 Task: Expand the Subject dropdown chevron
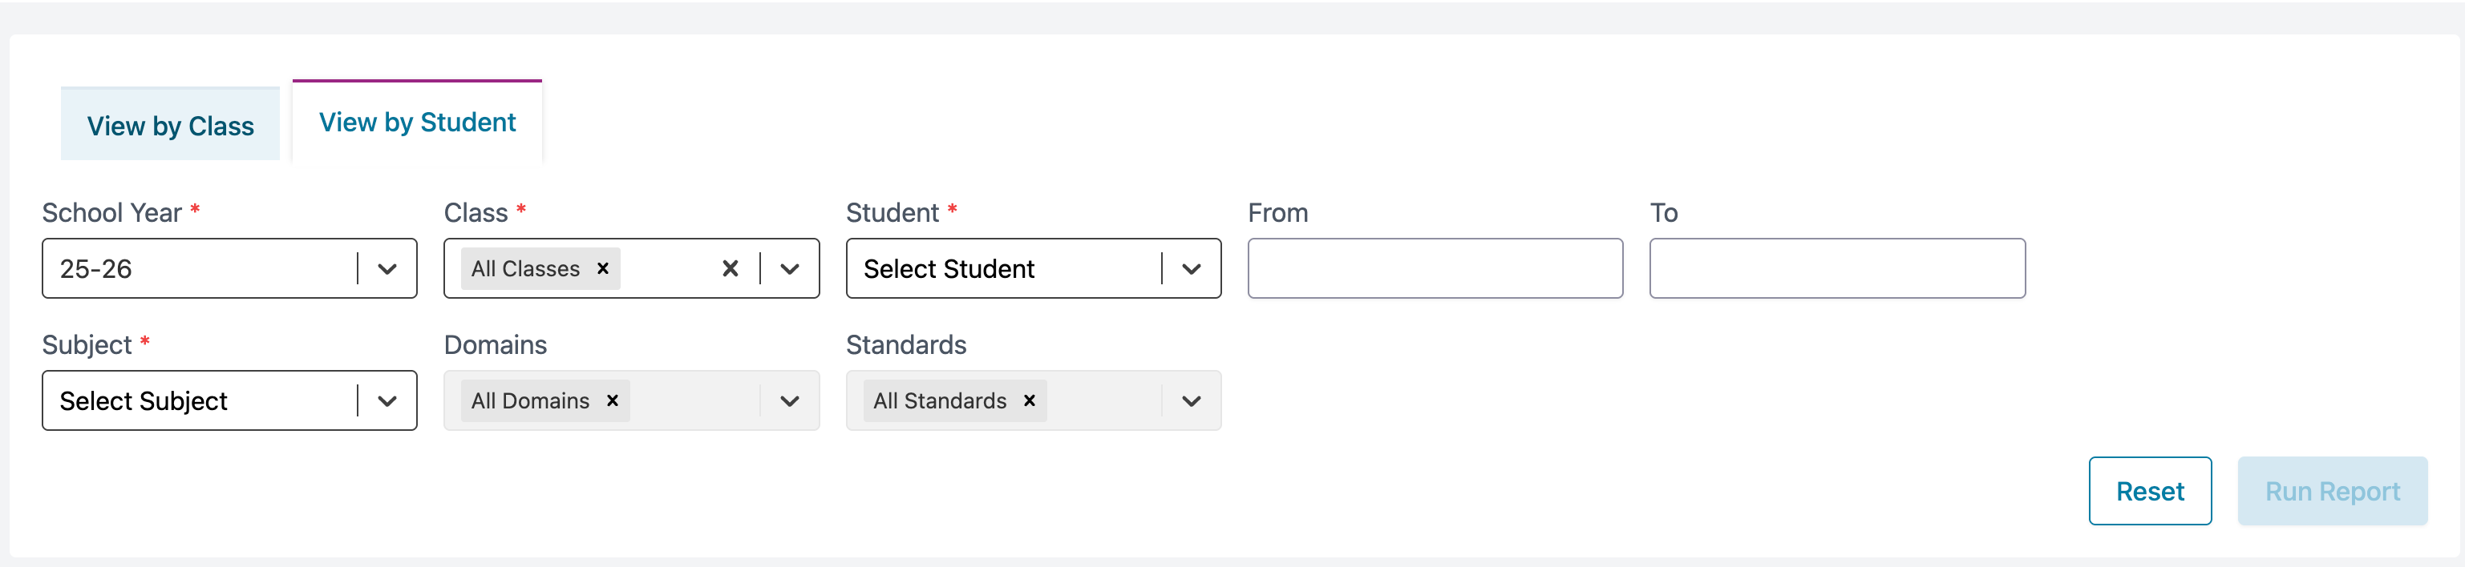point(387,400)
